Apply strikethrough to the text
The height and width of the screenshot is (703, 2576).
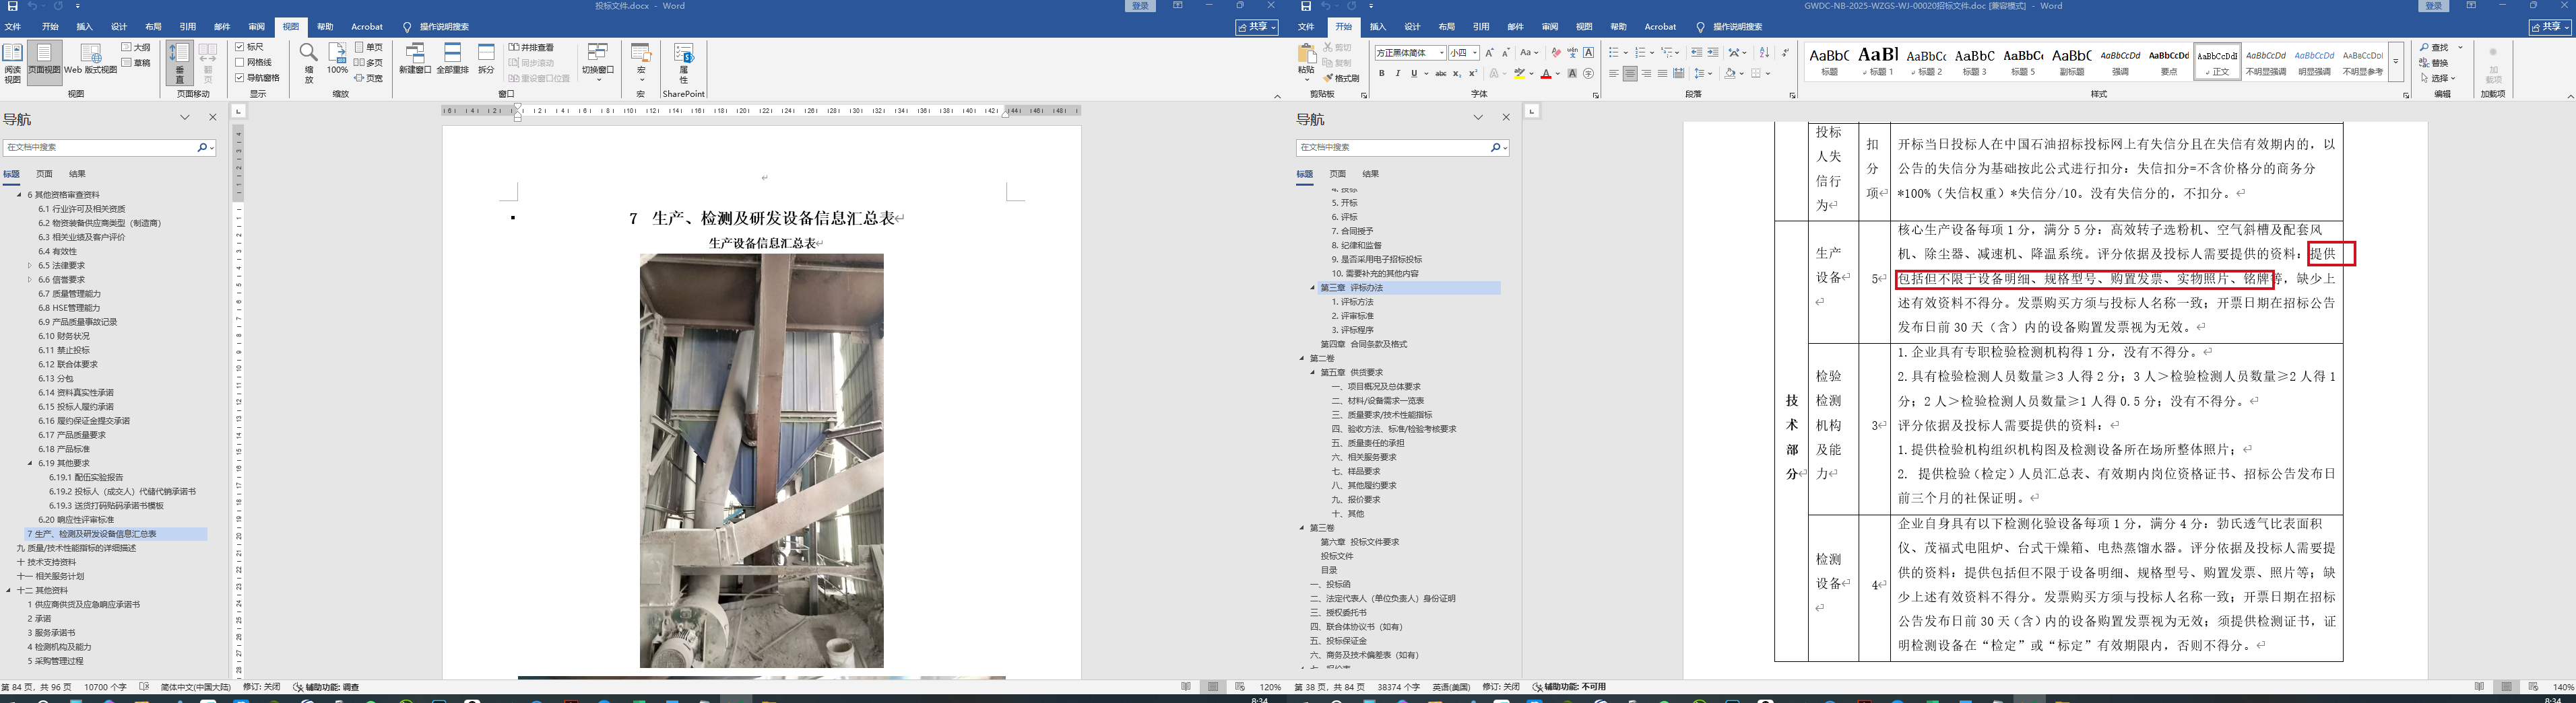1440,73
